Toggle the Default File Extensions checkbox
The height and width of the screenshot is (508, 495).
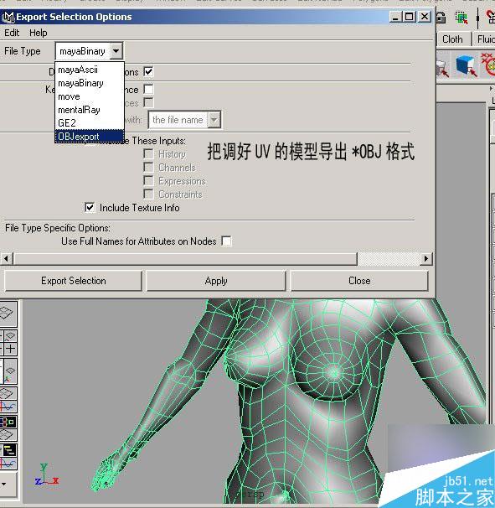(148, 71)
